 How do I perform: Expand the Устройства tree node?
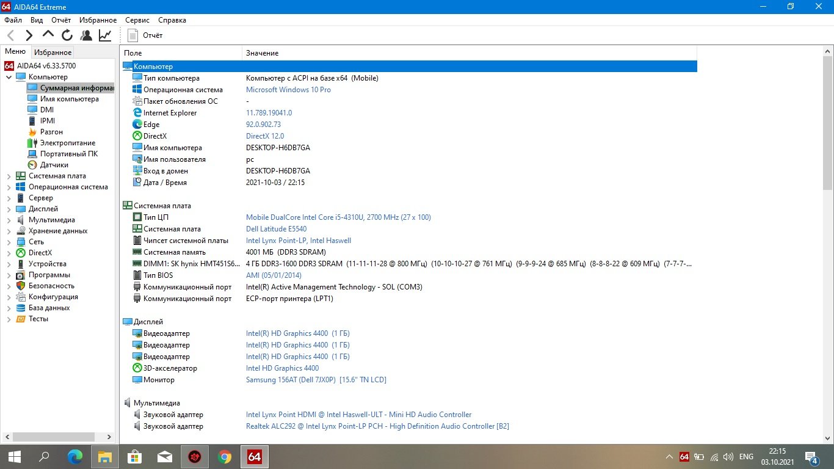[9, 264]
